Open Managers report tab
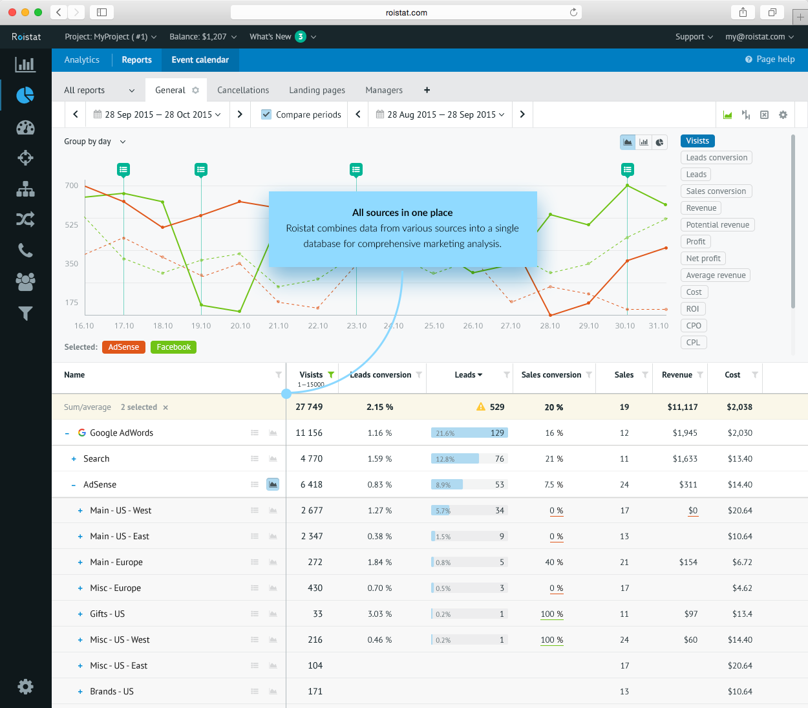Screen dimensions: 808x708 (x=384, y=91)
